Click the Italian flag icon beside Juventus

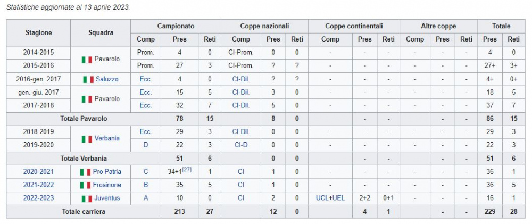pyautogui.click(x=87, y=198)
